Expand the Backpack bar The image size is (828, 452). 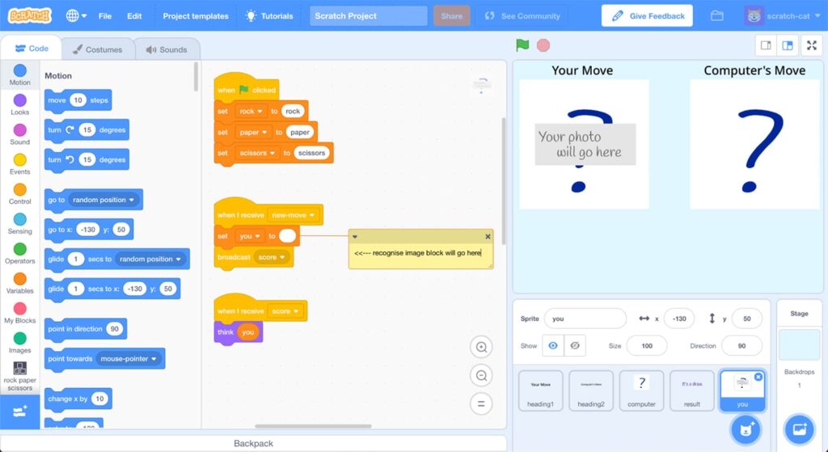coord(253,444)
